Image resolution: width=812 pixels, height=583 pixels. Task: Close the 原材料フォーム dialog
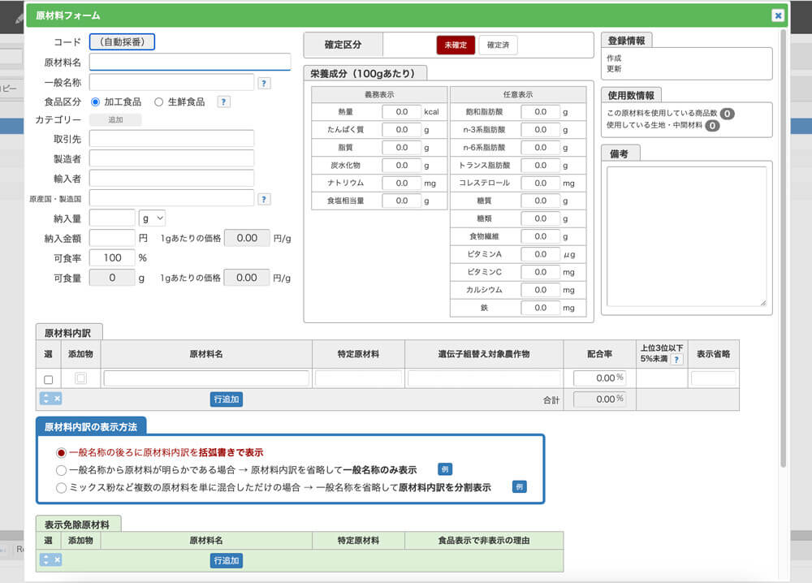click(777, 15)
